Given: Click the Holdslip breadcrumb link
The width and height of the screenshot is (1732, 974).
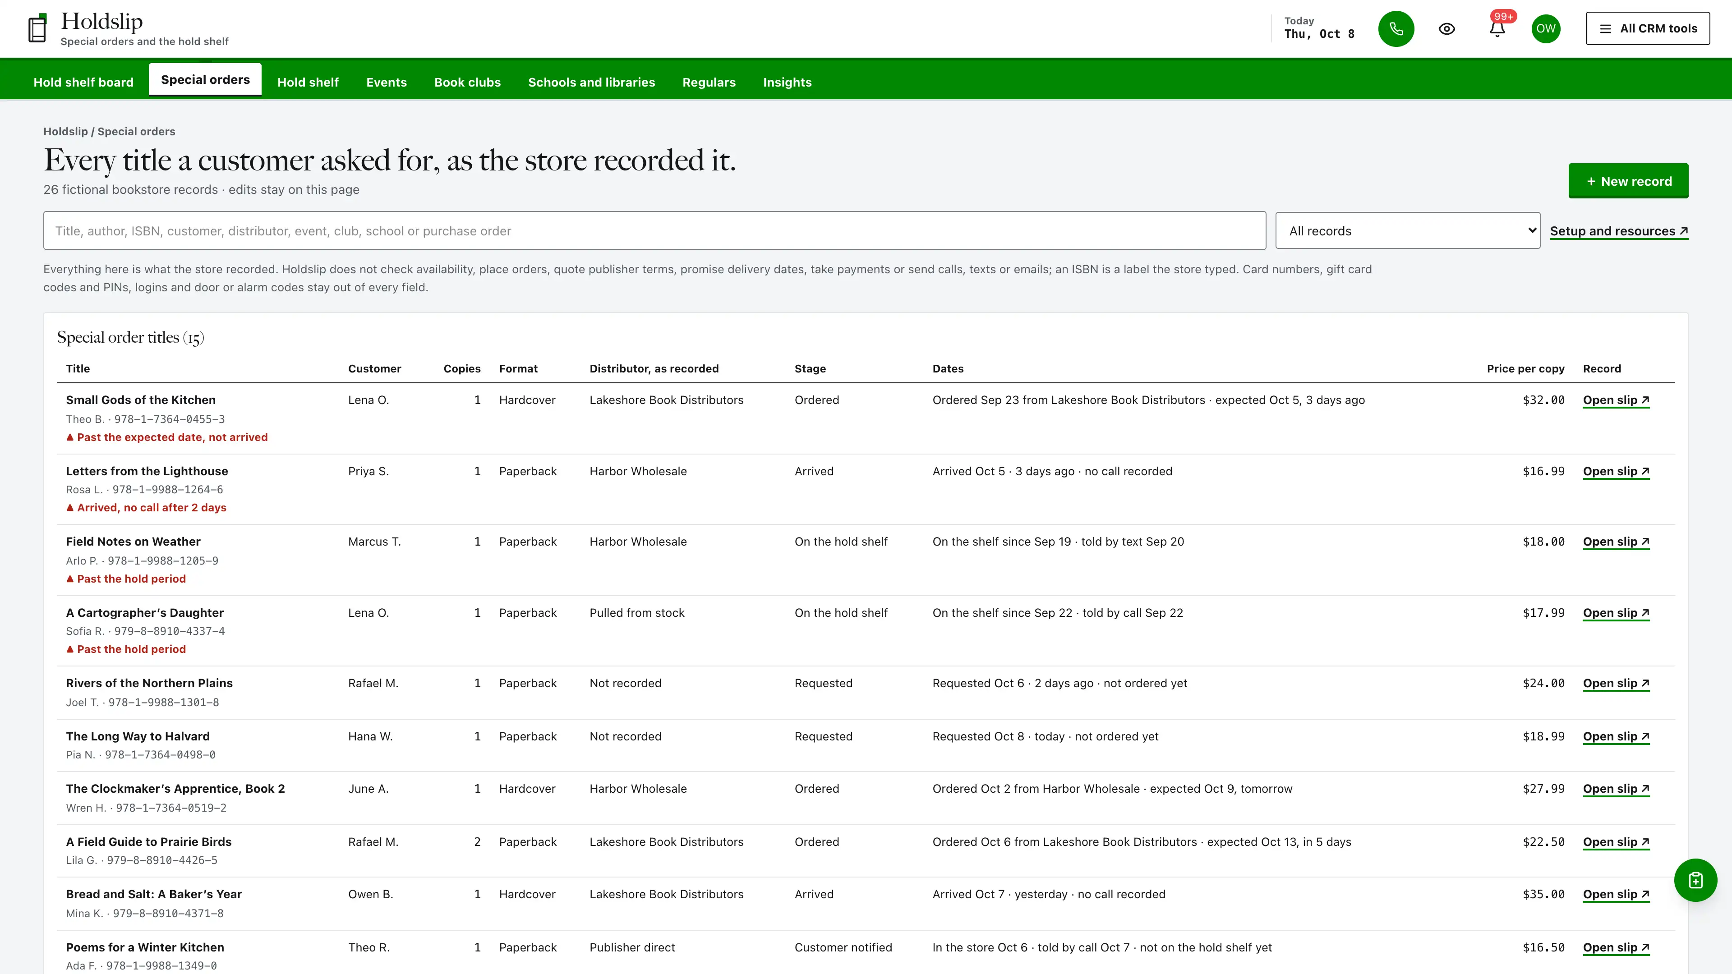Looking at the screenshot, I should pos(65,132).
